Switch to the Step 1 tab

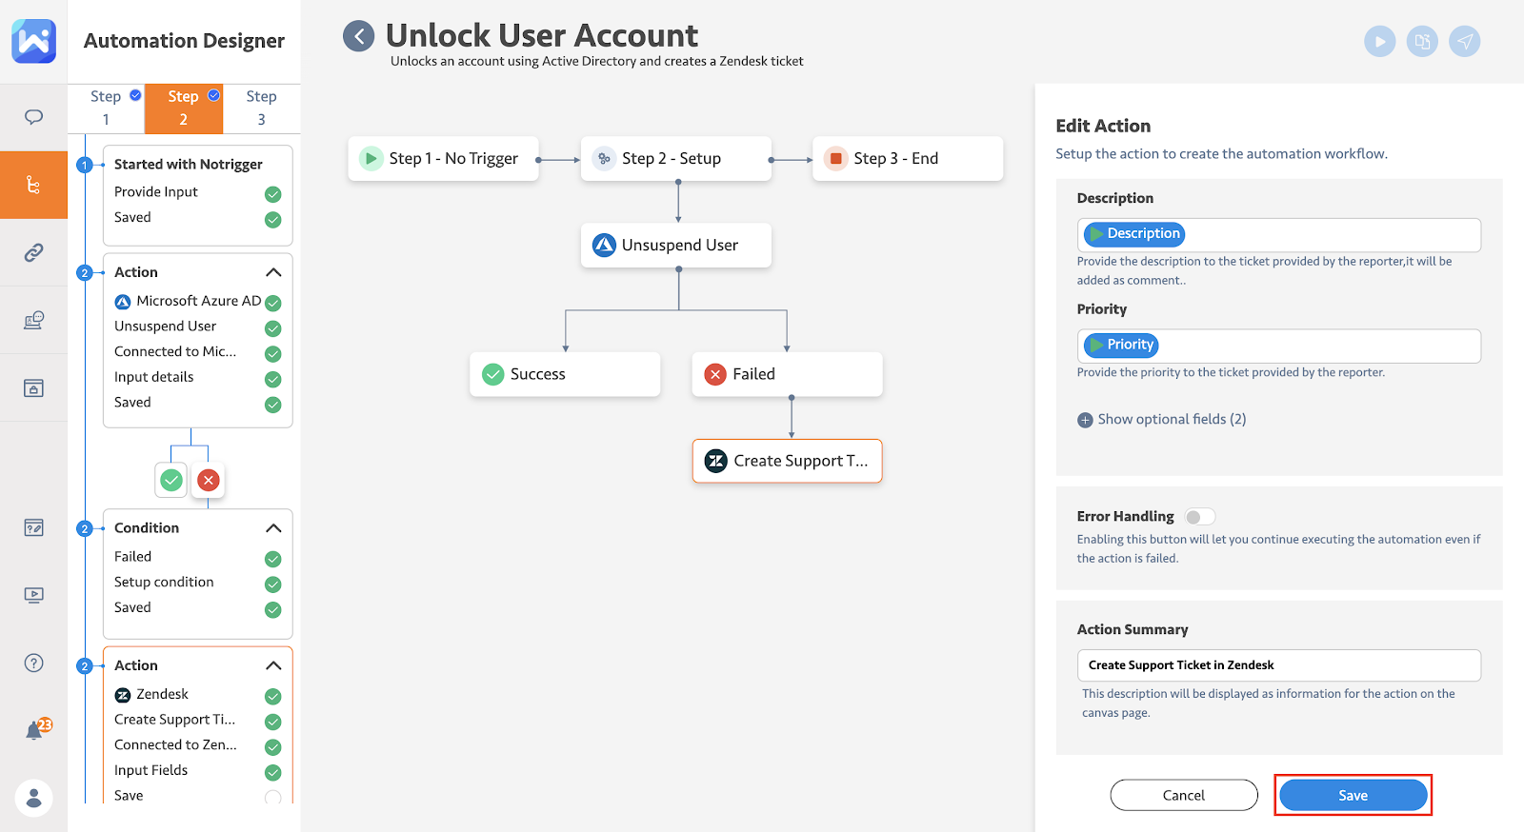106,108
